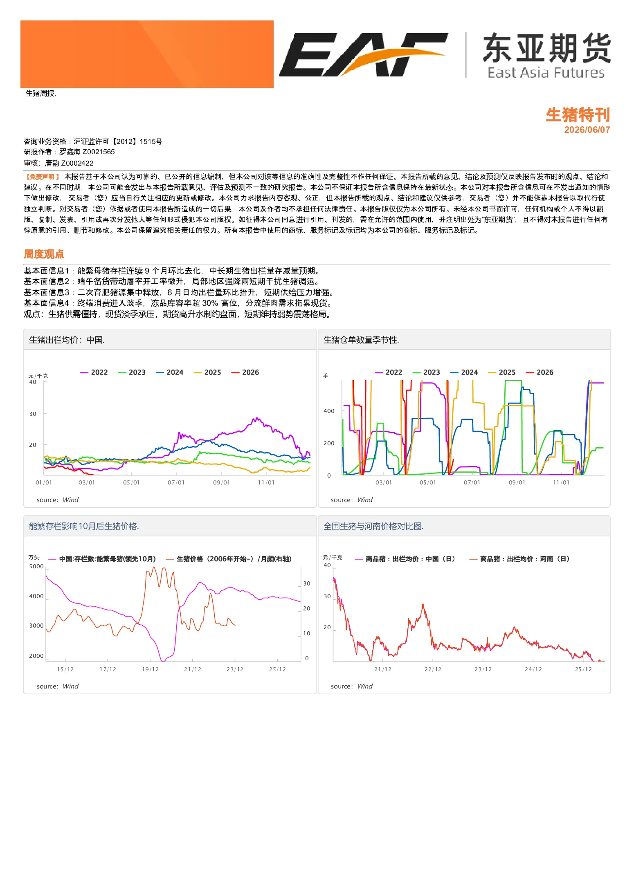Click the 元/千克 unit label on price chart

(38, 376)
